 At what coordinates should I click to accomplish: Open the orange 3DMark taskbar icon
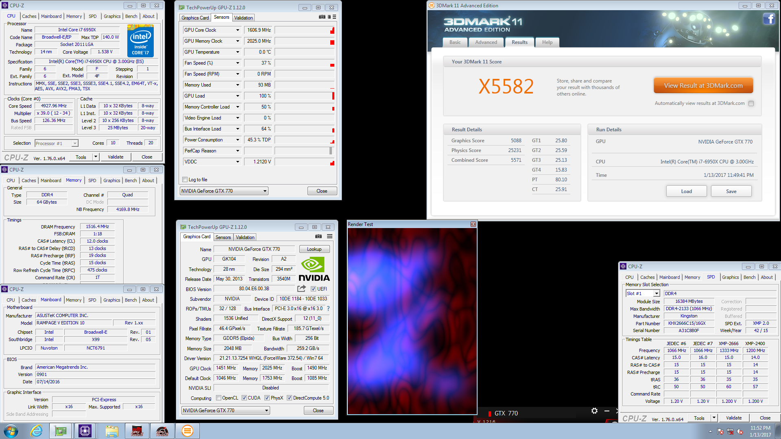pyautogui.click(x=187, y=431)
